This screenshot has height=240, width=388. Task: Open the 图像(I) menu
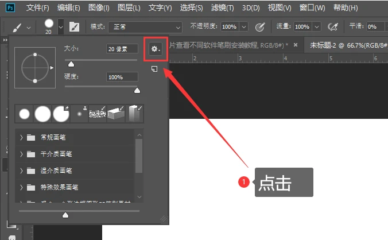pos(99,8)
